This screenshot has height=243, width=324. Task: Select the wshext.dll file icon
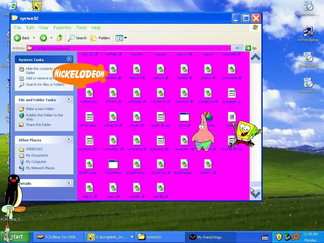(160, 69)
